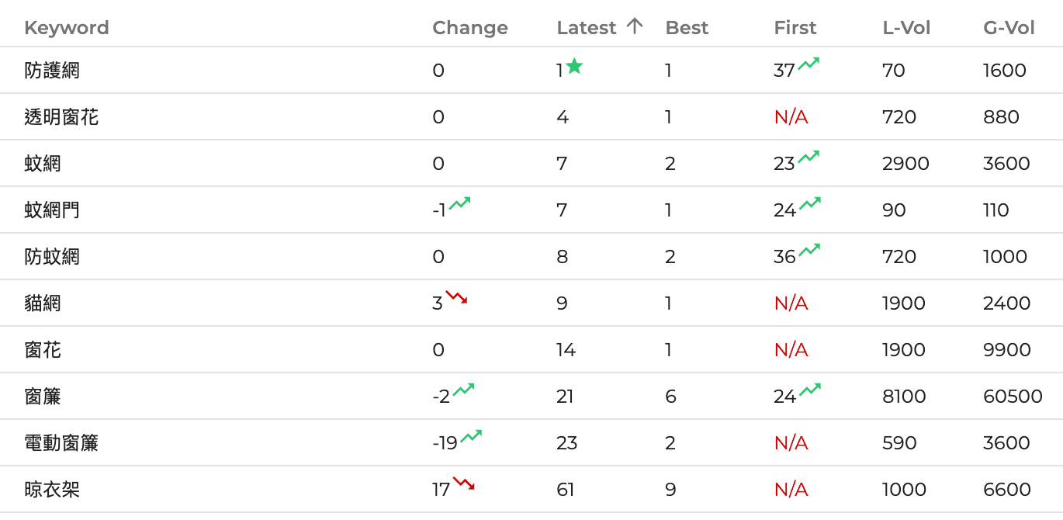Click the uptrend icon beside First value 37
1063x520 pixels.
pyautogui.click(x=809, y=64)
